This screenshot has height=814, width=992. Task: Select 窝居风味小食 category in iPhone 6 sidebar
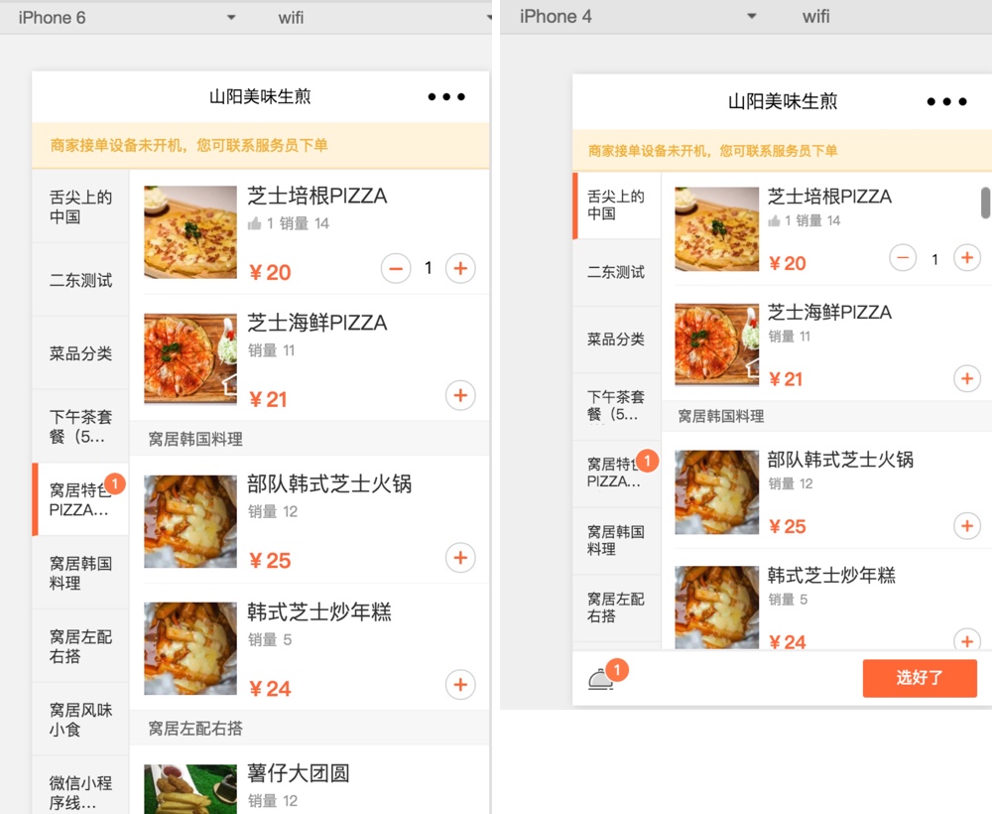click(x=80, y=719)
